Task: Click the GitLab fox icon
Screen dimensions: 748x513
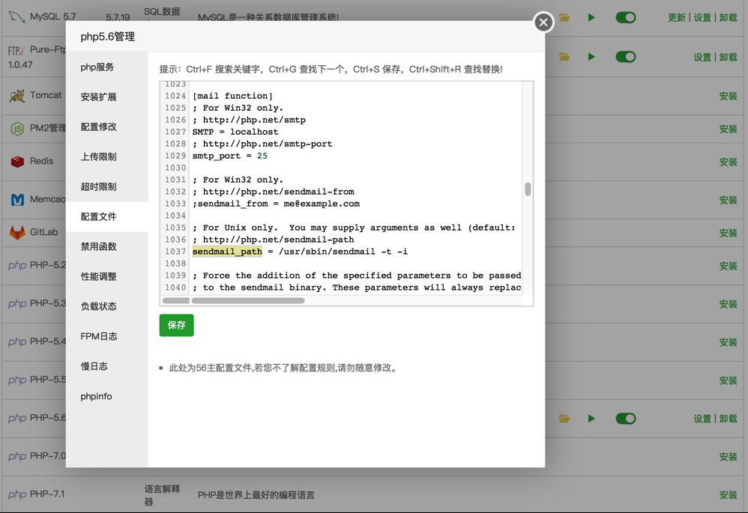Action: (17, 233)
